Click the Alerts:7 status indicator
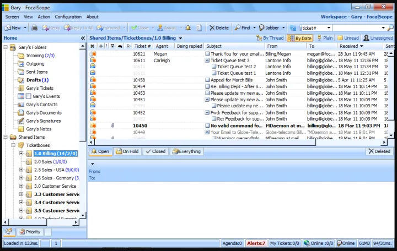Screen dimensions: 397x251 point(256,243)
